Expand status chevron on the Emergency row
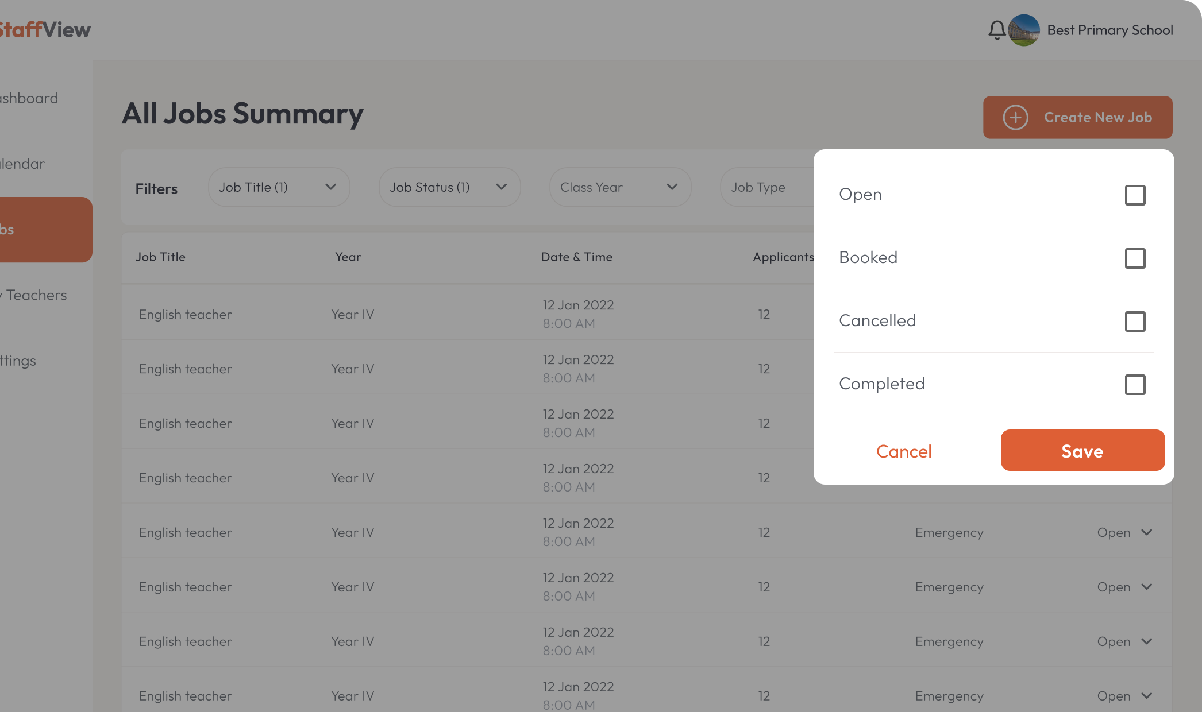1202x712 pixels. (1147, 532)
